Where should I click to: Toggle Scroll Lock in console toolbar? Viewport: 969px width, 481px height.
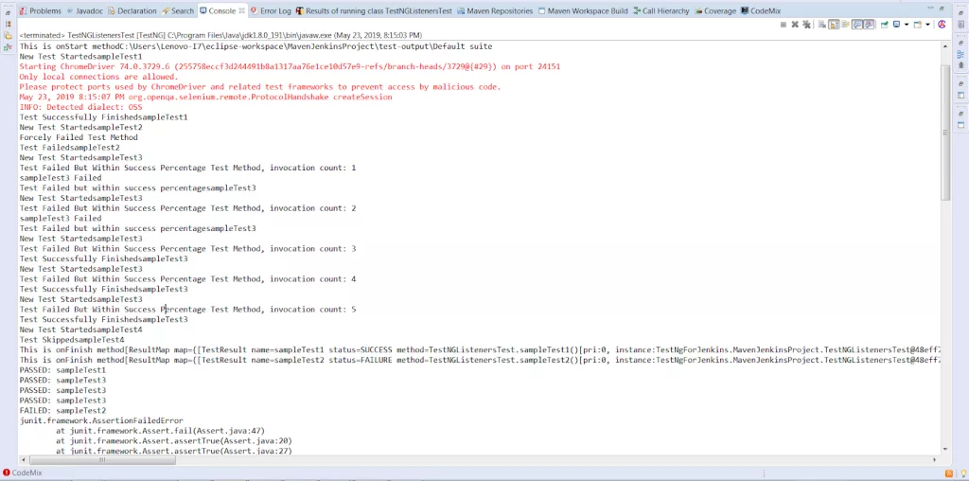(x=834, y=25)
